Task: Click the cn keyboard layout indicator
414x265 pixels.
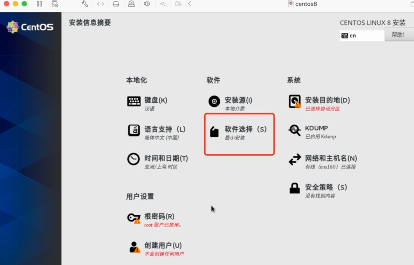Action: point(362,36)
